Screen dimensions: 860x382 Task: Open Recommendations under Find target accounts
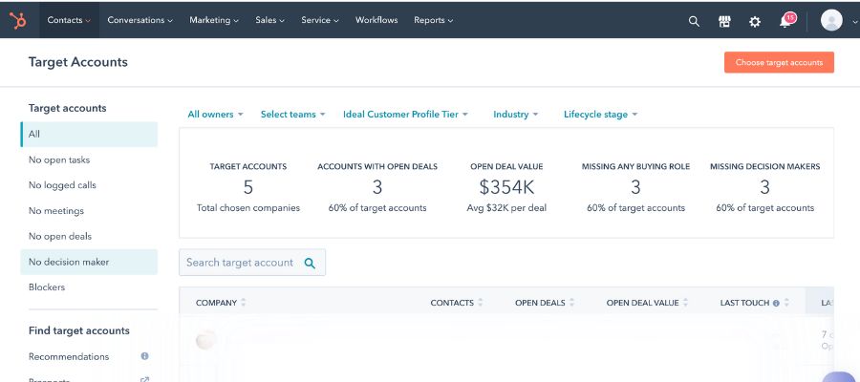tap(69, 357)
